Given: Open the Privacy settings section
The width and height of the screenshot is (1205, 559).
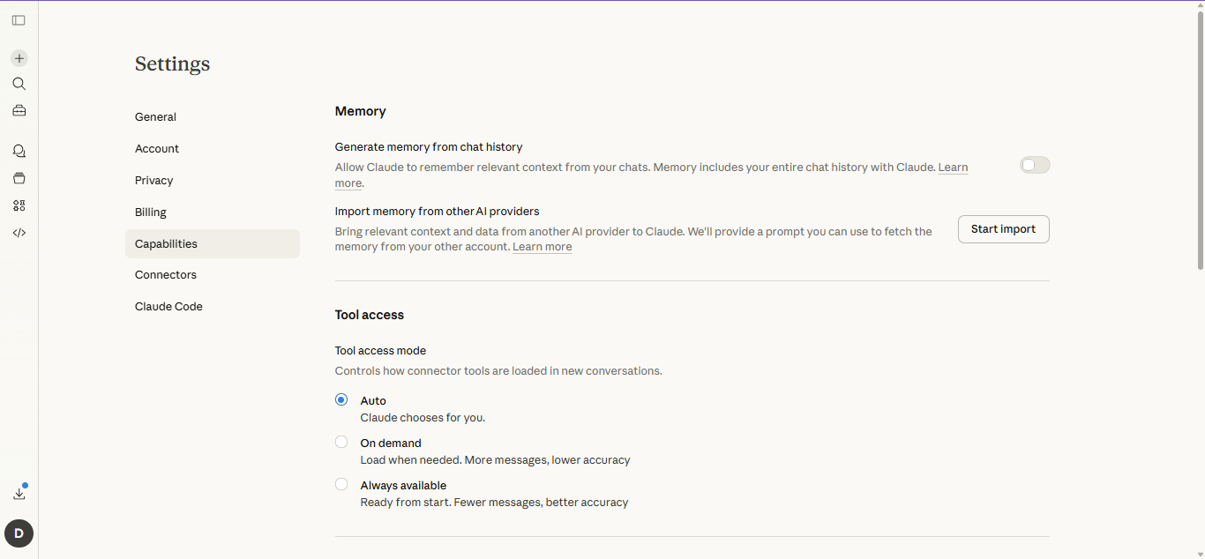Looking at the screenshot, I should click(213, 180).
